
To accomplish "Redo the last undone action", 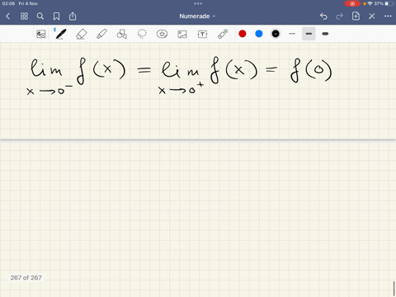I will tap(340, 16).
